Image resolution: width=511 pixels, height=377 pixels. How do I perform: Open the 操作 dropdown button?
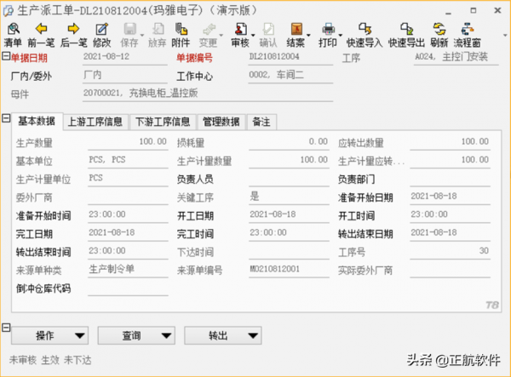pyautogui.click(x=50, y=335)
